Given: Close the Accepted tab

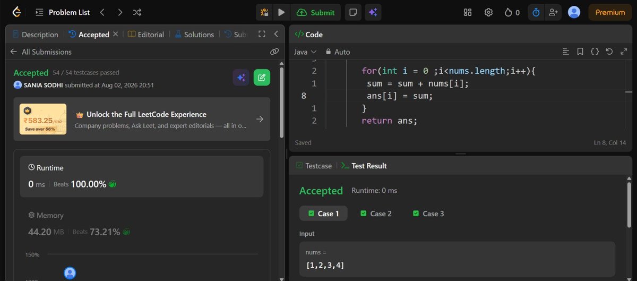Looking at the screenshot, I should [116, 35].
